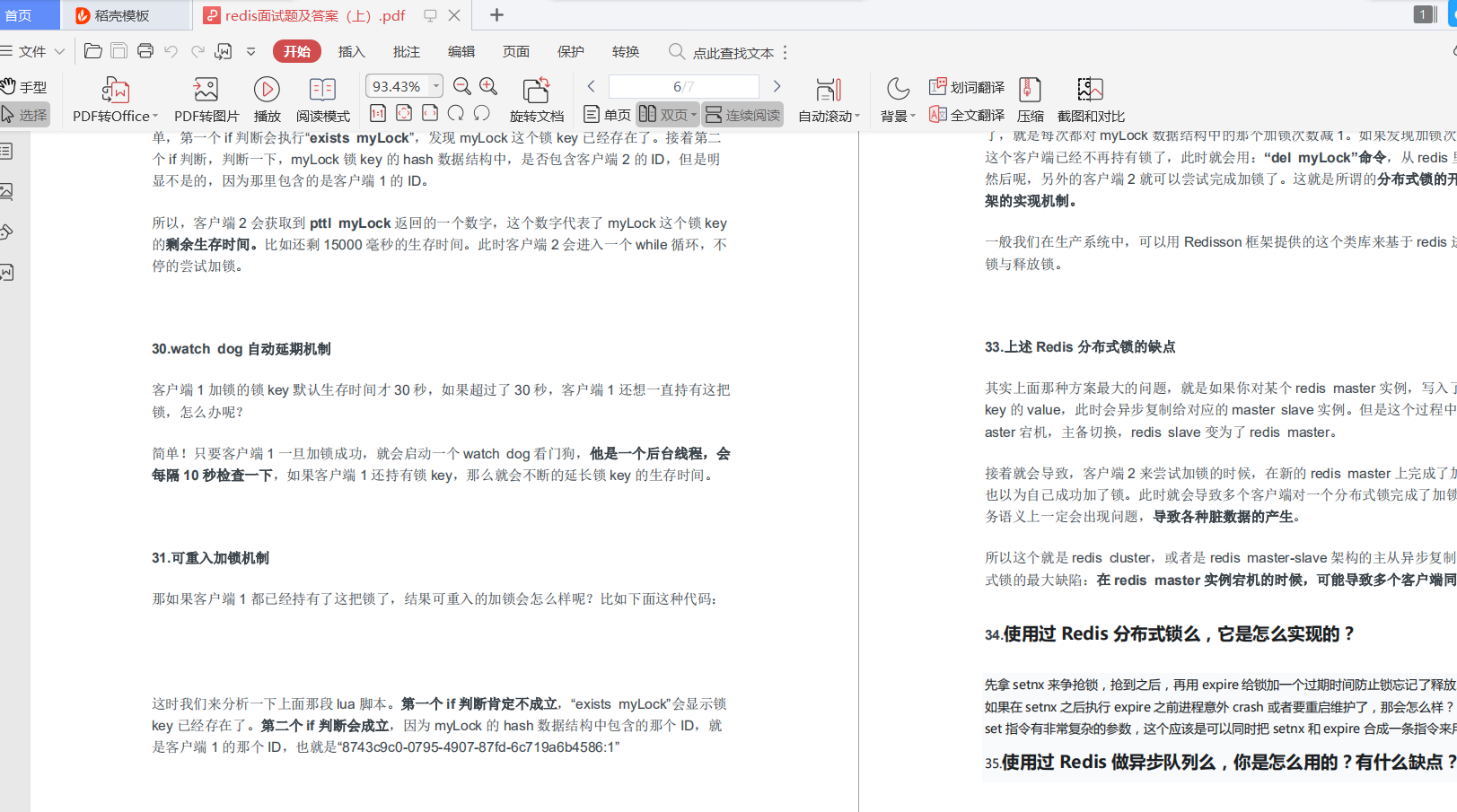
Task: Open the more options vertical dots
Action: 786,52
